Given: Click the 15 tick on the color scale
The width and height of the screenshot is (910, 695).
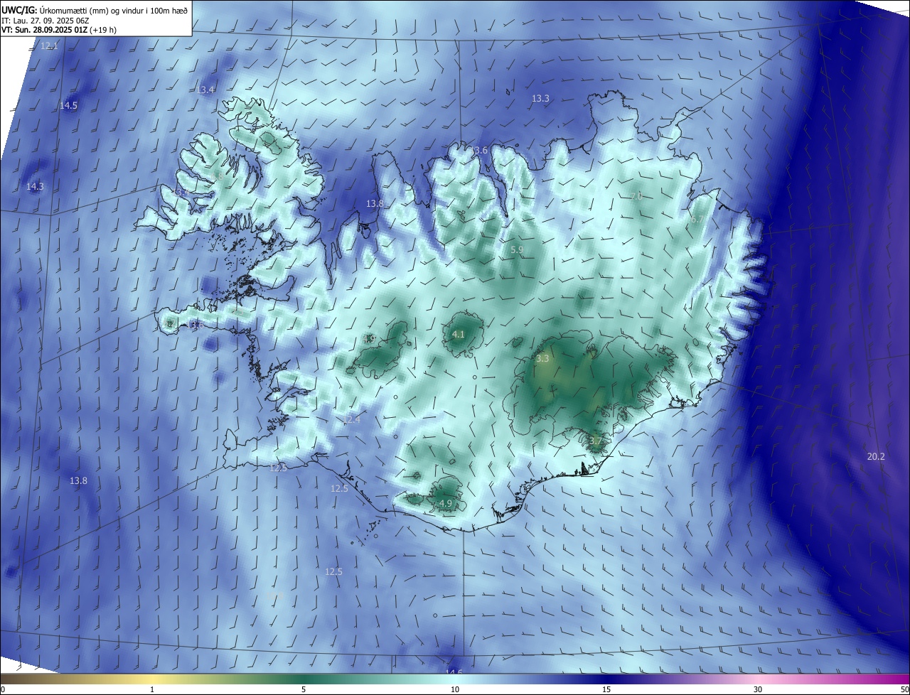Looking at the screenshot, I should [x=606, y=689].
